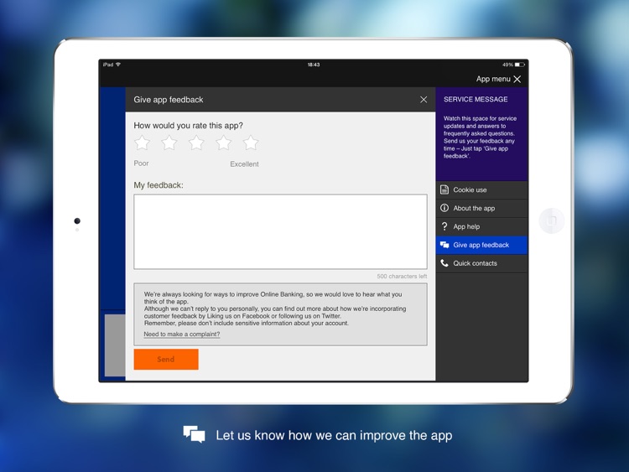This screenshot has height=472, width=629.
Task: Click the Quick contacts phone icon
Action: point(444,263)
